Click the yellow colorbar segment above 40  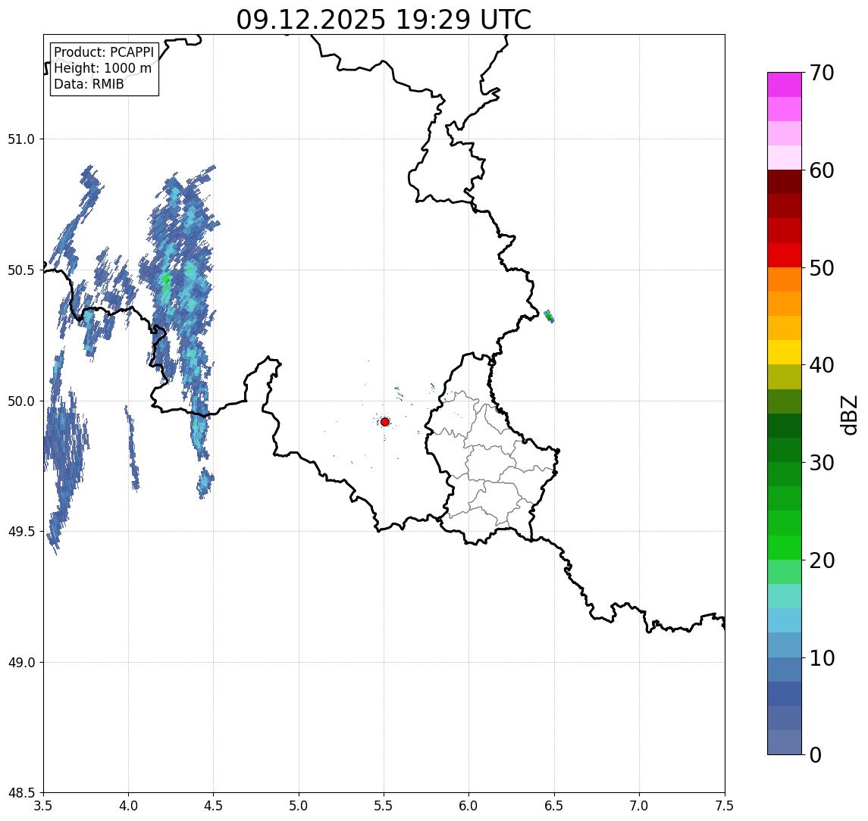click(x=785, y=352)
